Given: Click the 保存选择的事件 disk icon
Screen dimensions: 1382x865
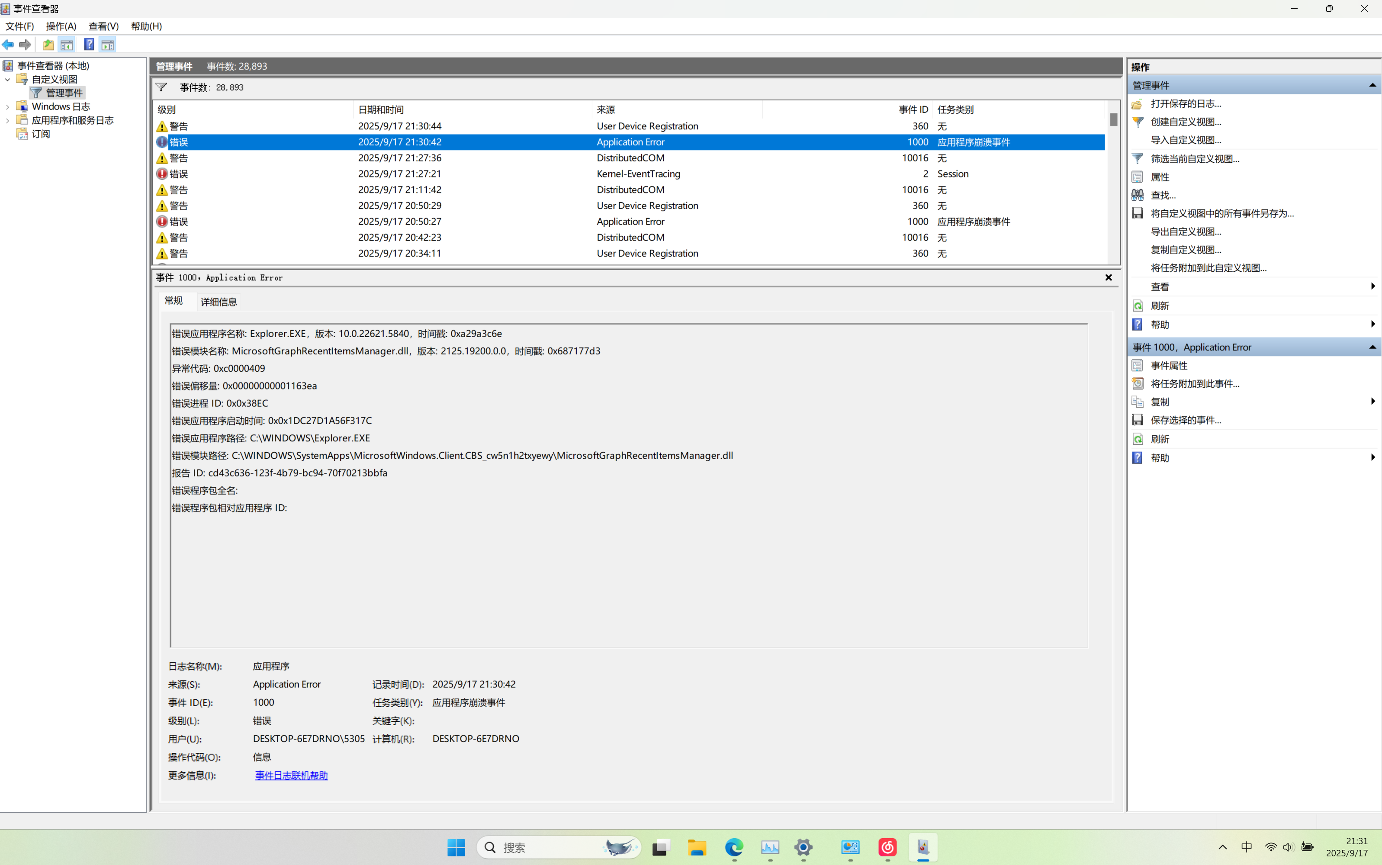Looking at the screenshot, I should [x=1138, y=421].
